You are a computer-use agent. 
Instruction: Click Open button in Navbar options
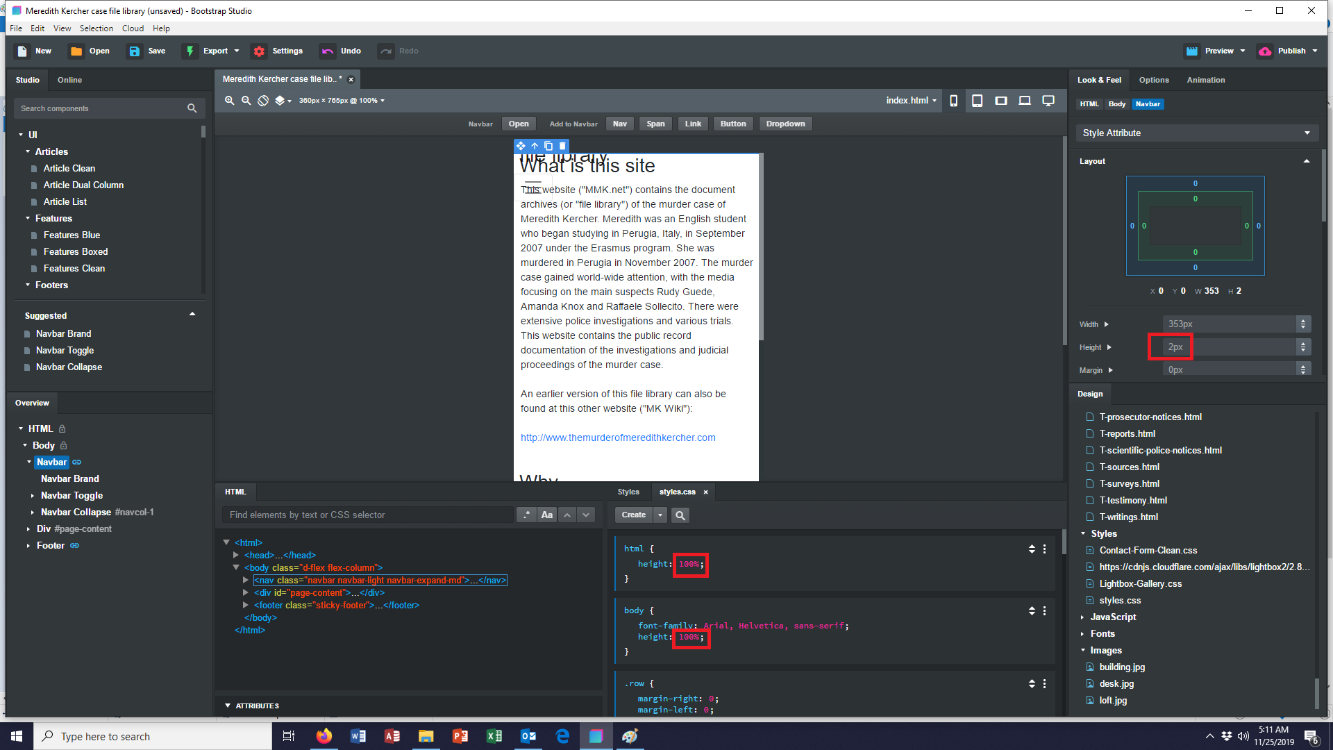click(519, 124)
